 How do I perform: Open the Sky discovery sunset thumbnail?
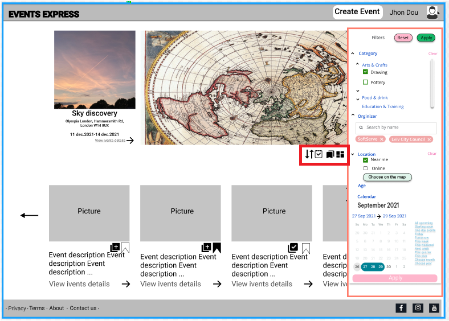point(95,69)
